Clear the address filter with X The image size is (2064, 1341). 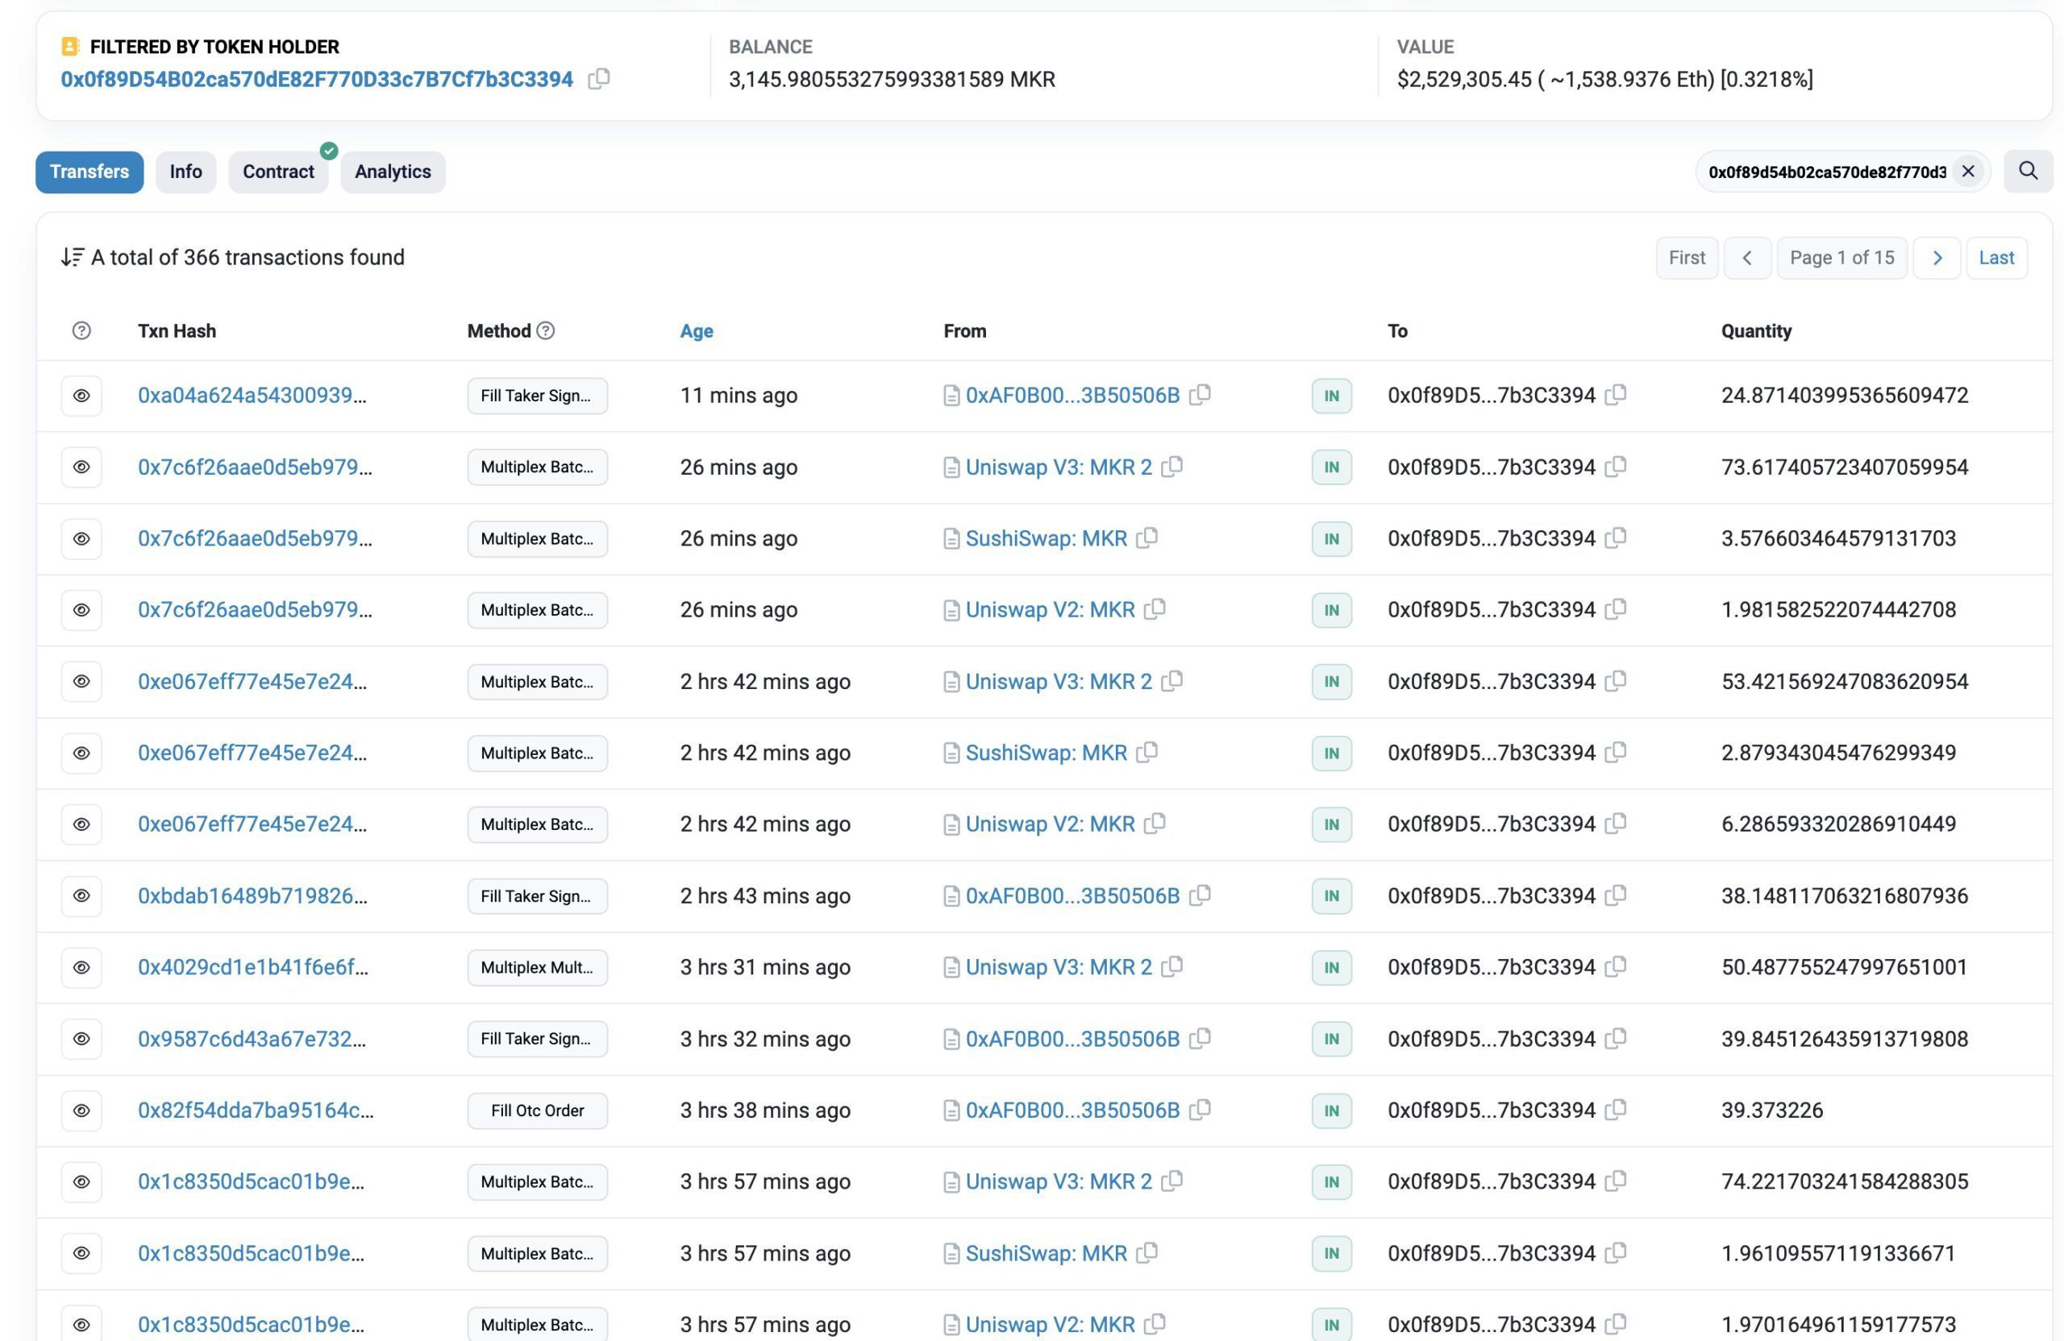pyautogui.click(x=1968, y=172)
